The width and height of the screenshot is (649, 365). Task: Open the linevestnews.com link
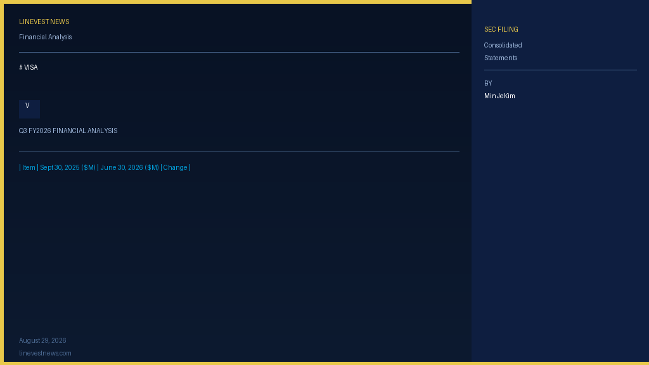tap(45, 353)
